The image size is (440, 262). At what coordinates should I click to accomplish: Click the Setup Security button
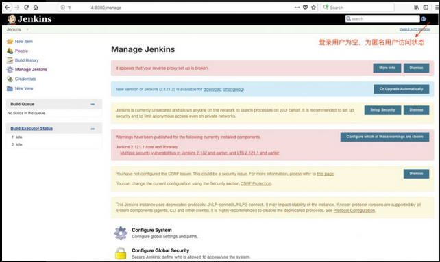tap(382, 110)
